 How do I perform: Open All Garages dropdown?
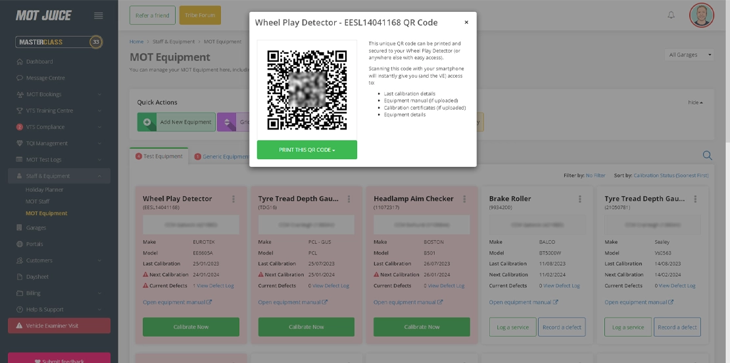[x=689, y=55]
